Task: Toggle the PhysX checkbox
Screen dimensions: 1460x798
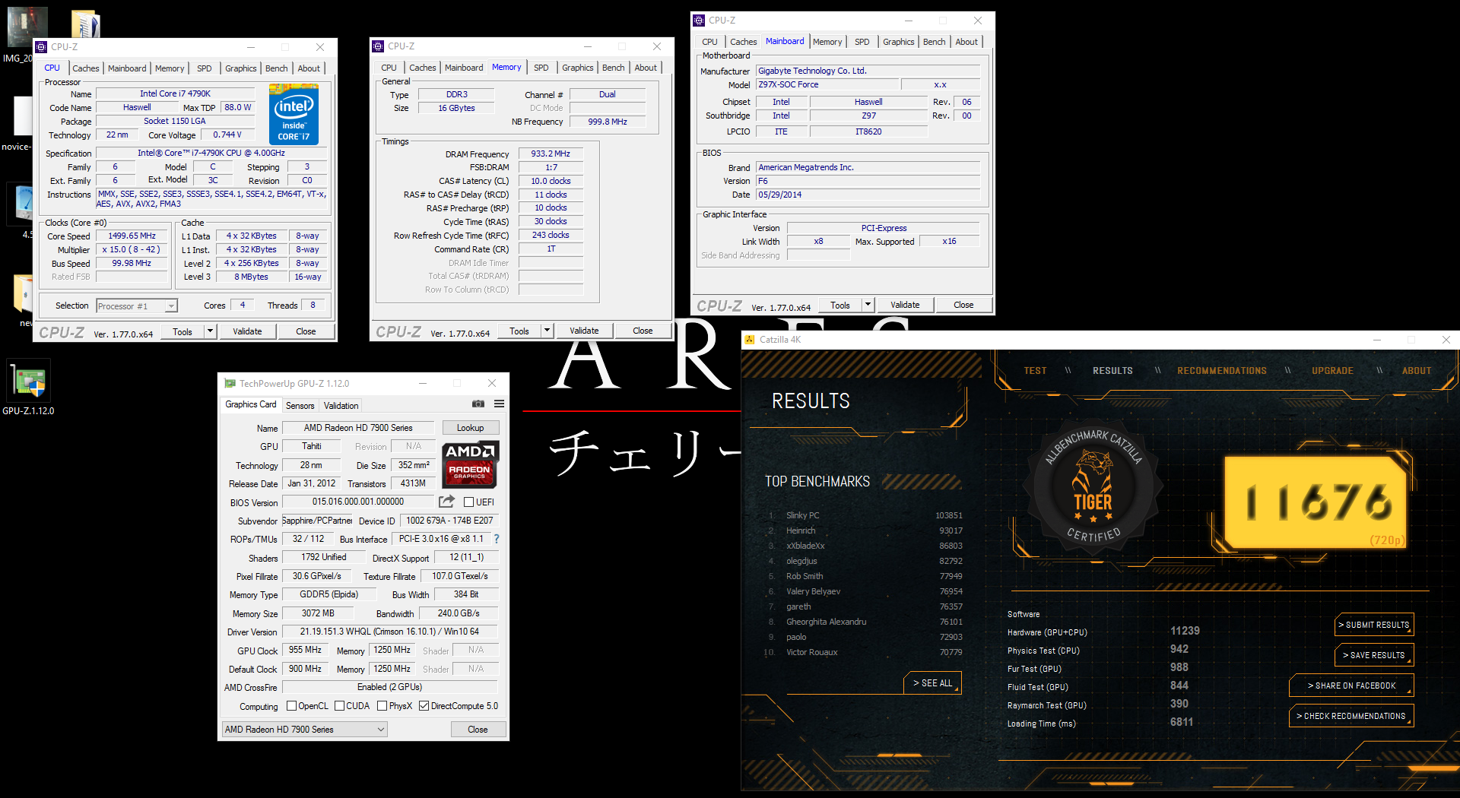Action: click(x=382, y=706)
